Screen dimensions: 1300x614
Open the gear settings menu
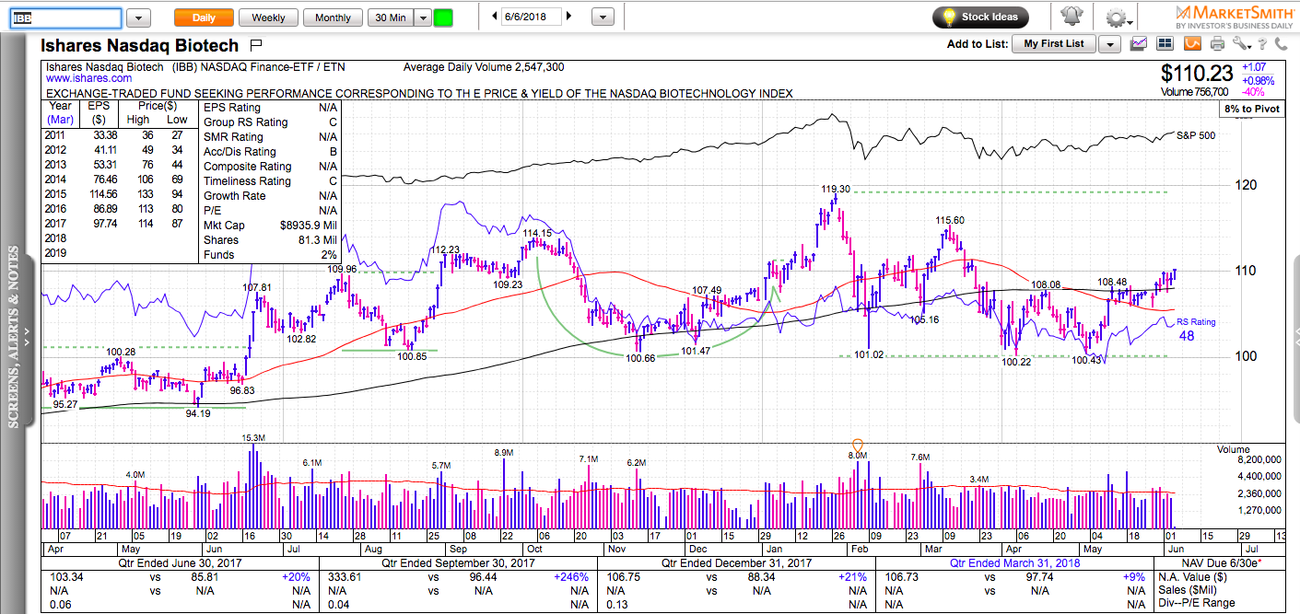[x=1116, y=17]
